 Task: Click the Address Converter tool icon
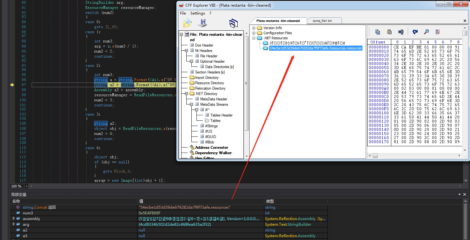192,148
